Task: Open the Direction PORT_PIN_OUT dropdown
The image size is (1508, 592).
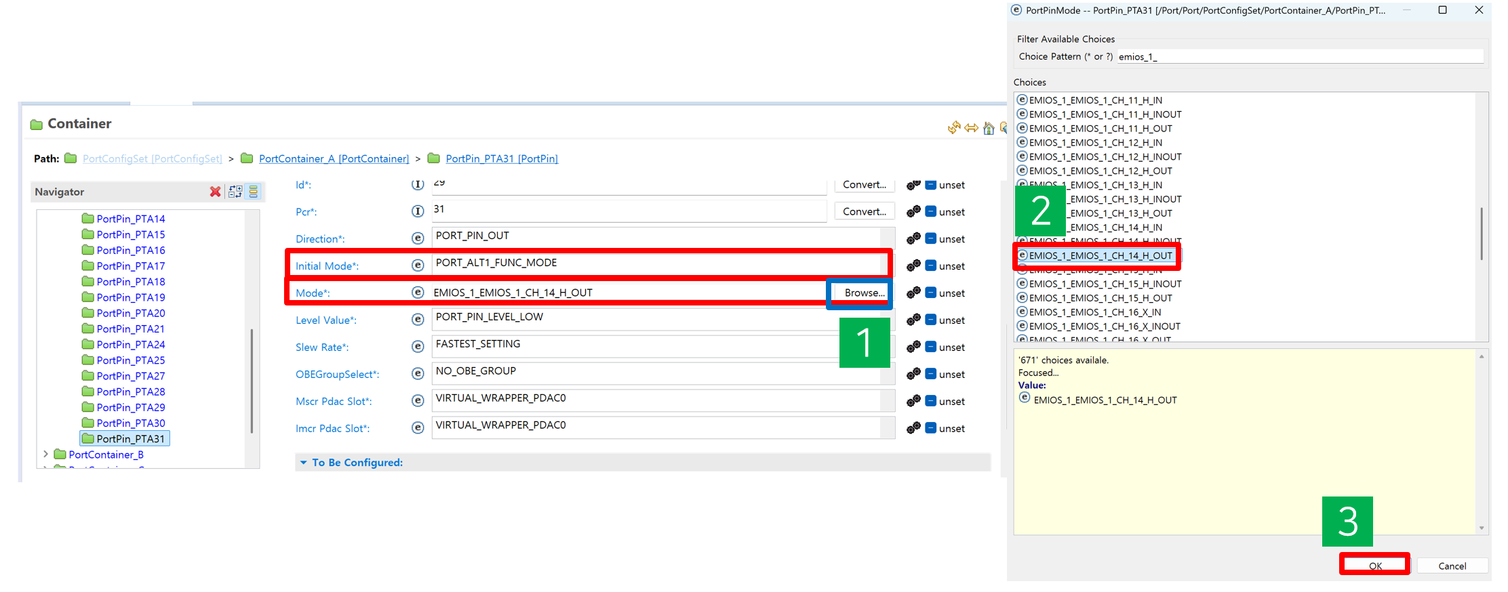Action: (887, 238)
